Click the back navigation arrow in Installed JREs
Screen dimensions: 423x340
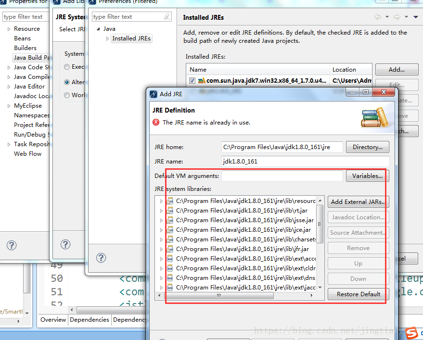tap(378, 17)
